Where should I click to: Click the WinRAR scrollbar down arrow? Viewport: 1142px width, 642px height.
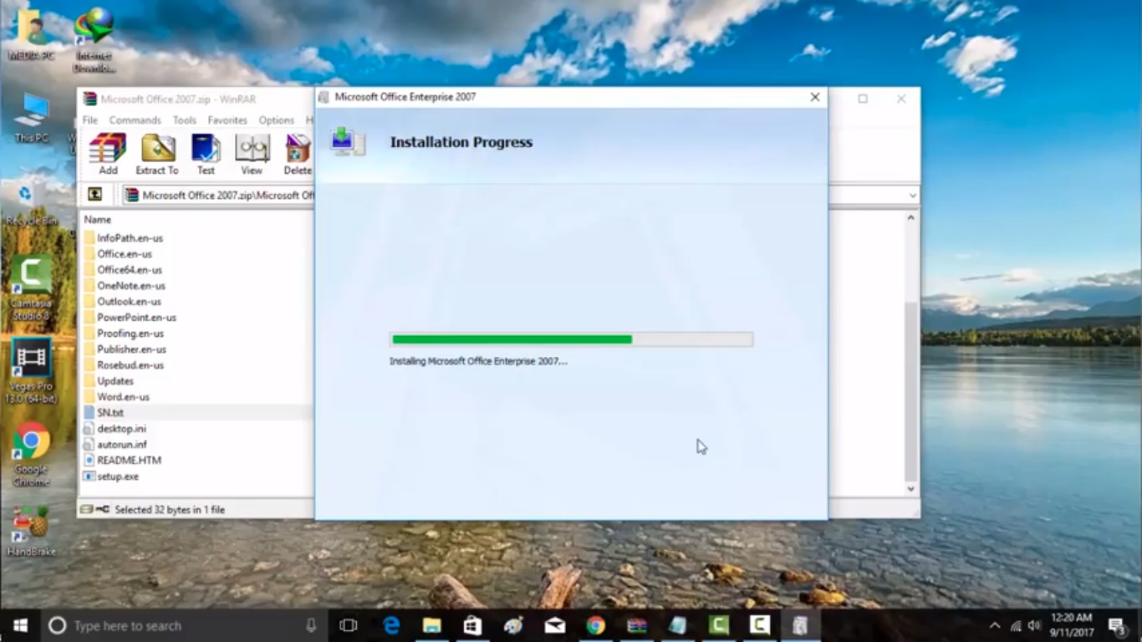point(911,489)
